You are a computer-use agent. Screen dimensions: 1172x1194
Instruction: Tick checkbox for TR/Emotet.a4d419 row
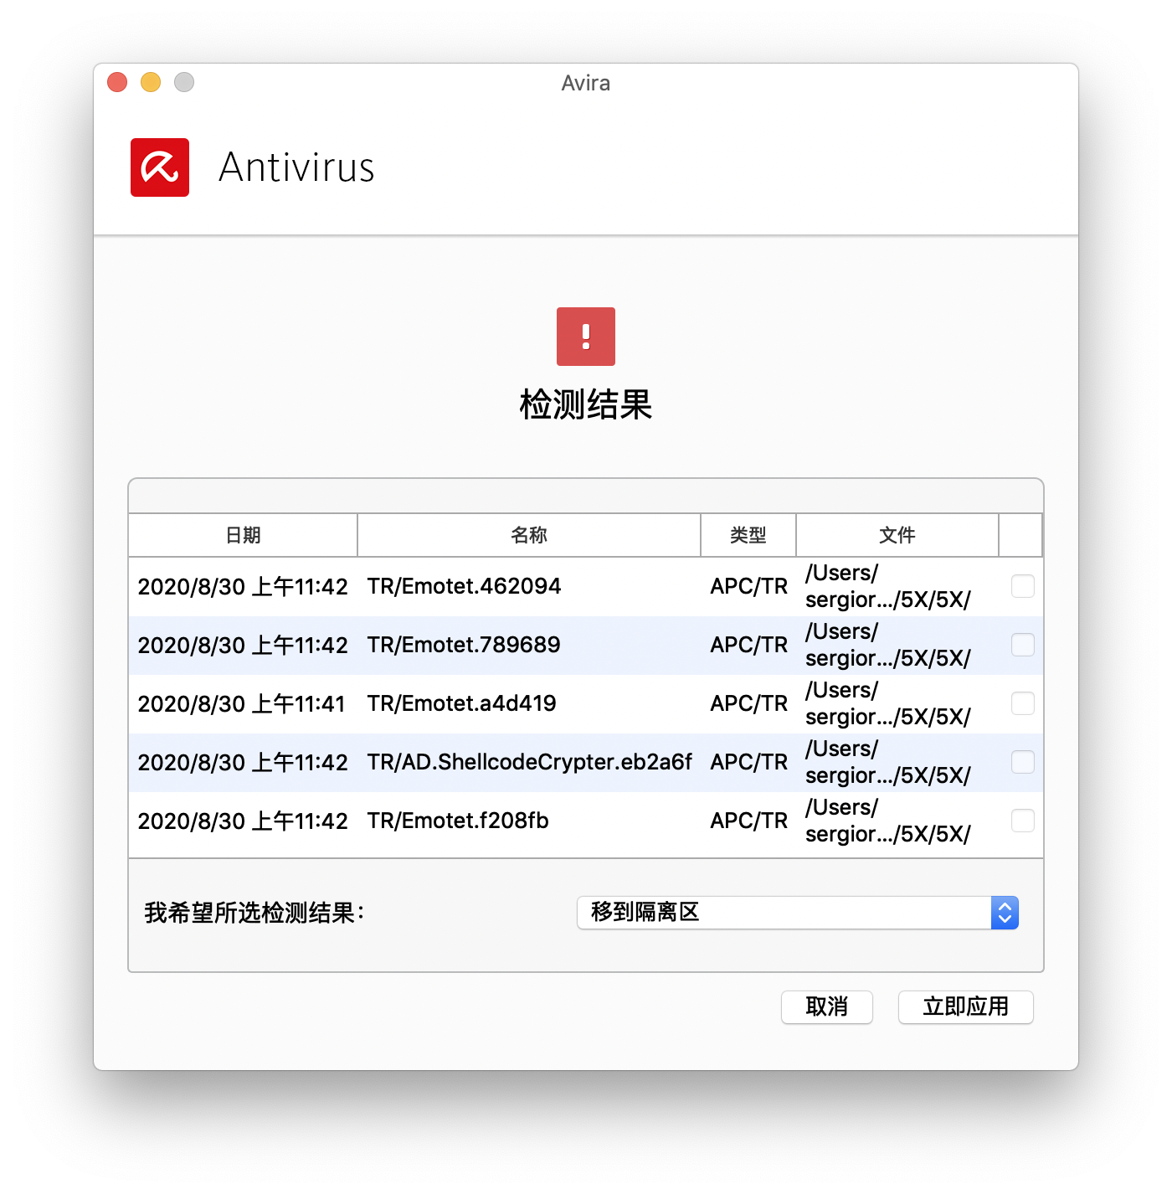(x=1023, y=703)
